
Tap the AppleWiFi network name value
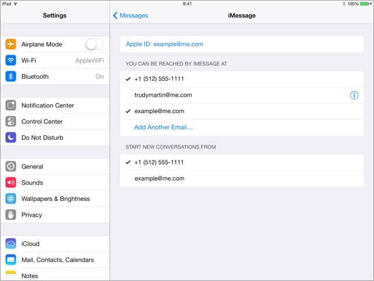click(x=89, y=60)
